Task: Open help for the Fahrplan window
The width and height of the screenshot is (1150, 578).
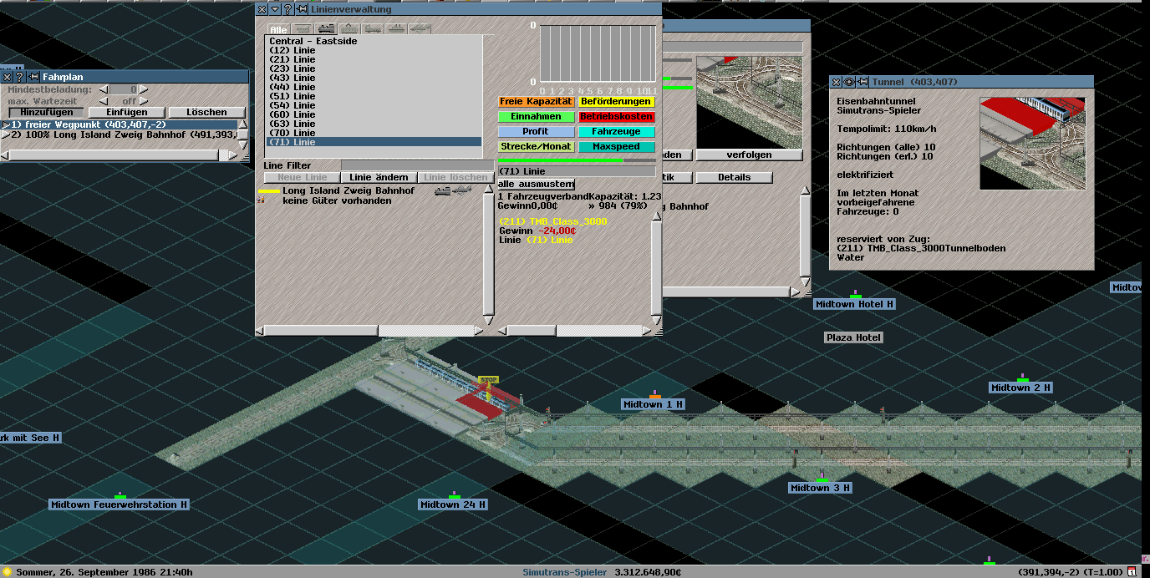Action: [20, 77]
